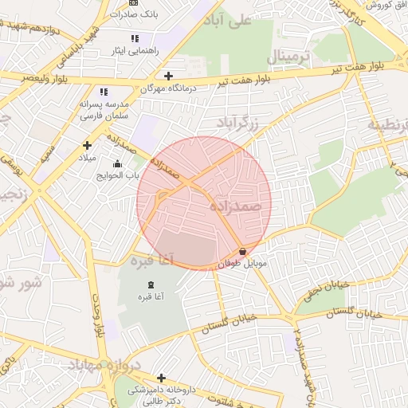
Task: Click the mosque icon of باب الحوایج
Action: click(x=117, y=164)
